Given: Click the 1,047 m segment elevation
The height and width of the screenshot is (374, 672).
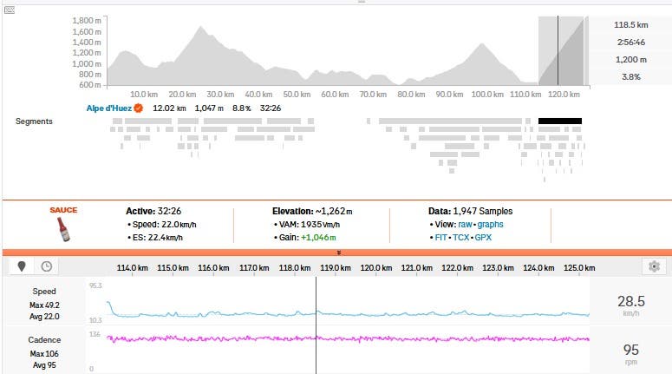Looking at the screenshot, I should point(209,108).
